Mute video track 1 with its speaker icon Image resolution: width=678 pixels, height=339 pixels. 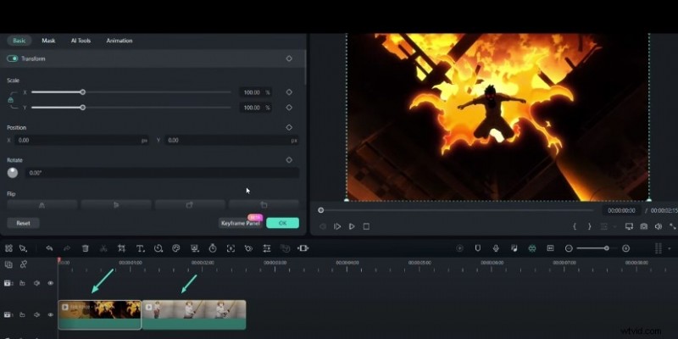pyautogui.click(x=36, y=314)
